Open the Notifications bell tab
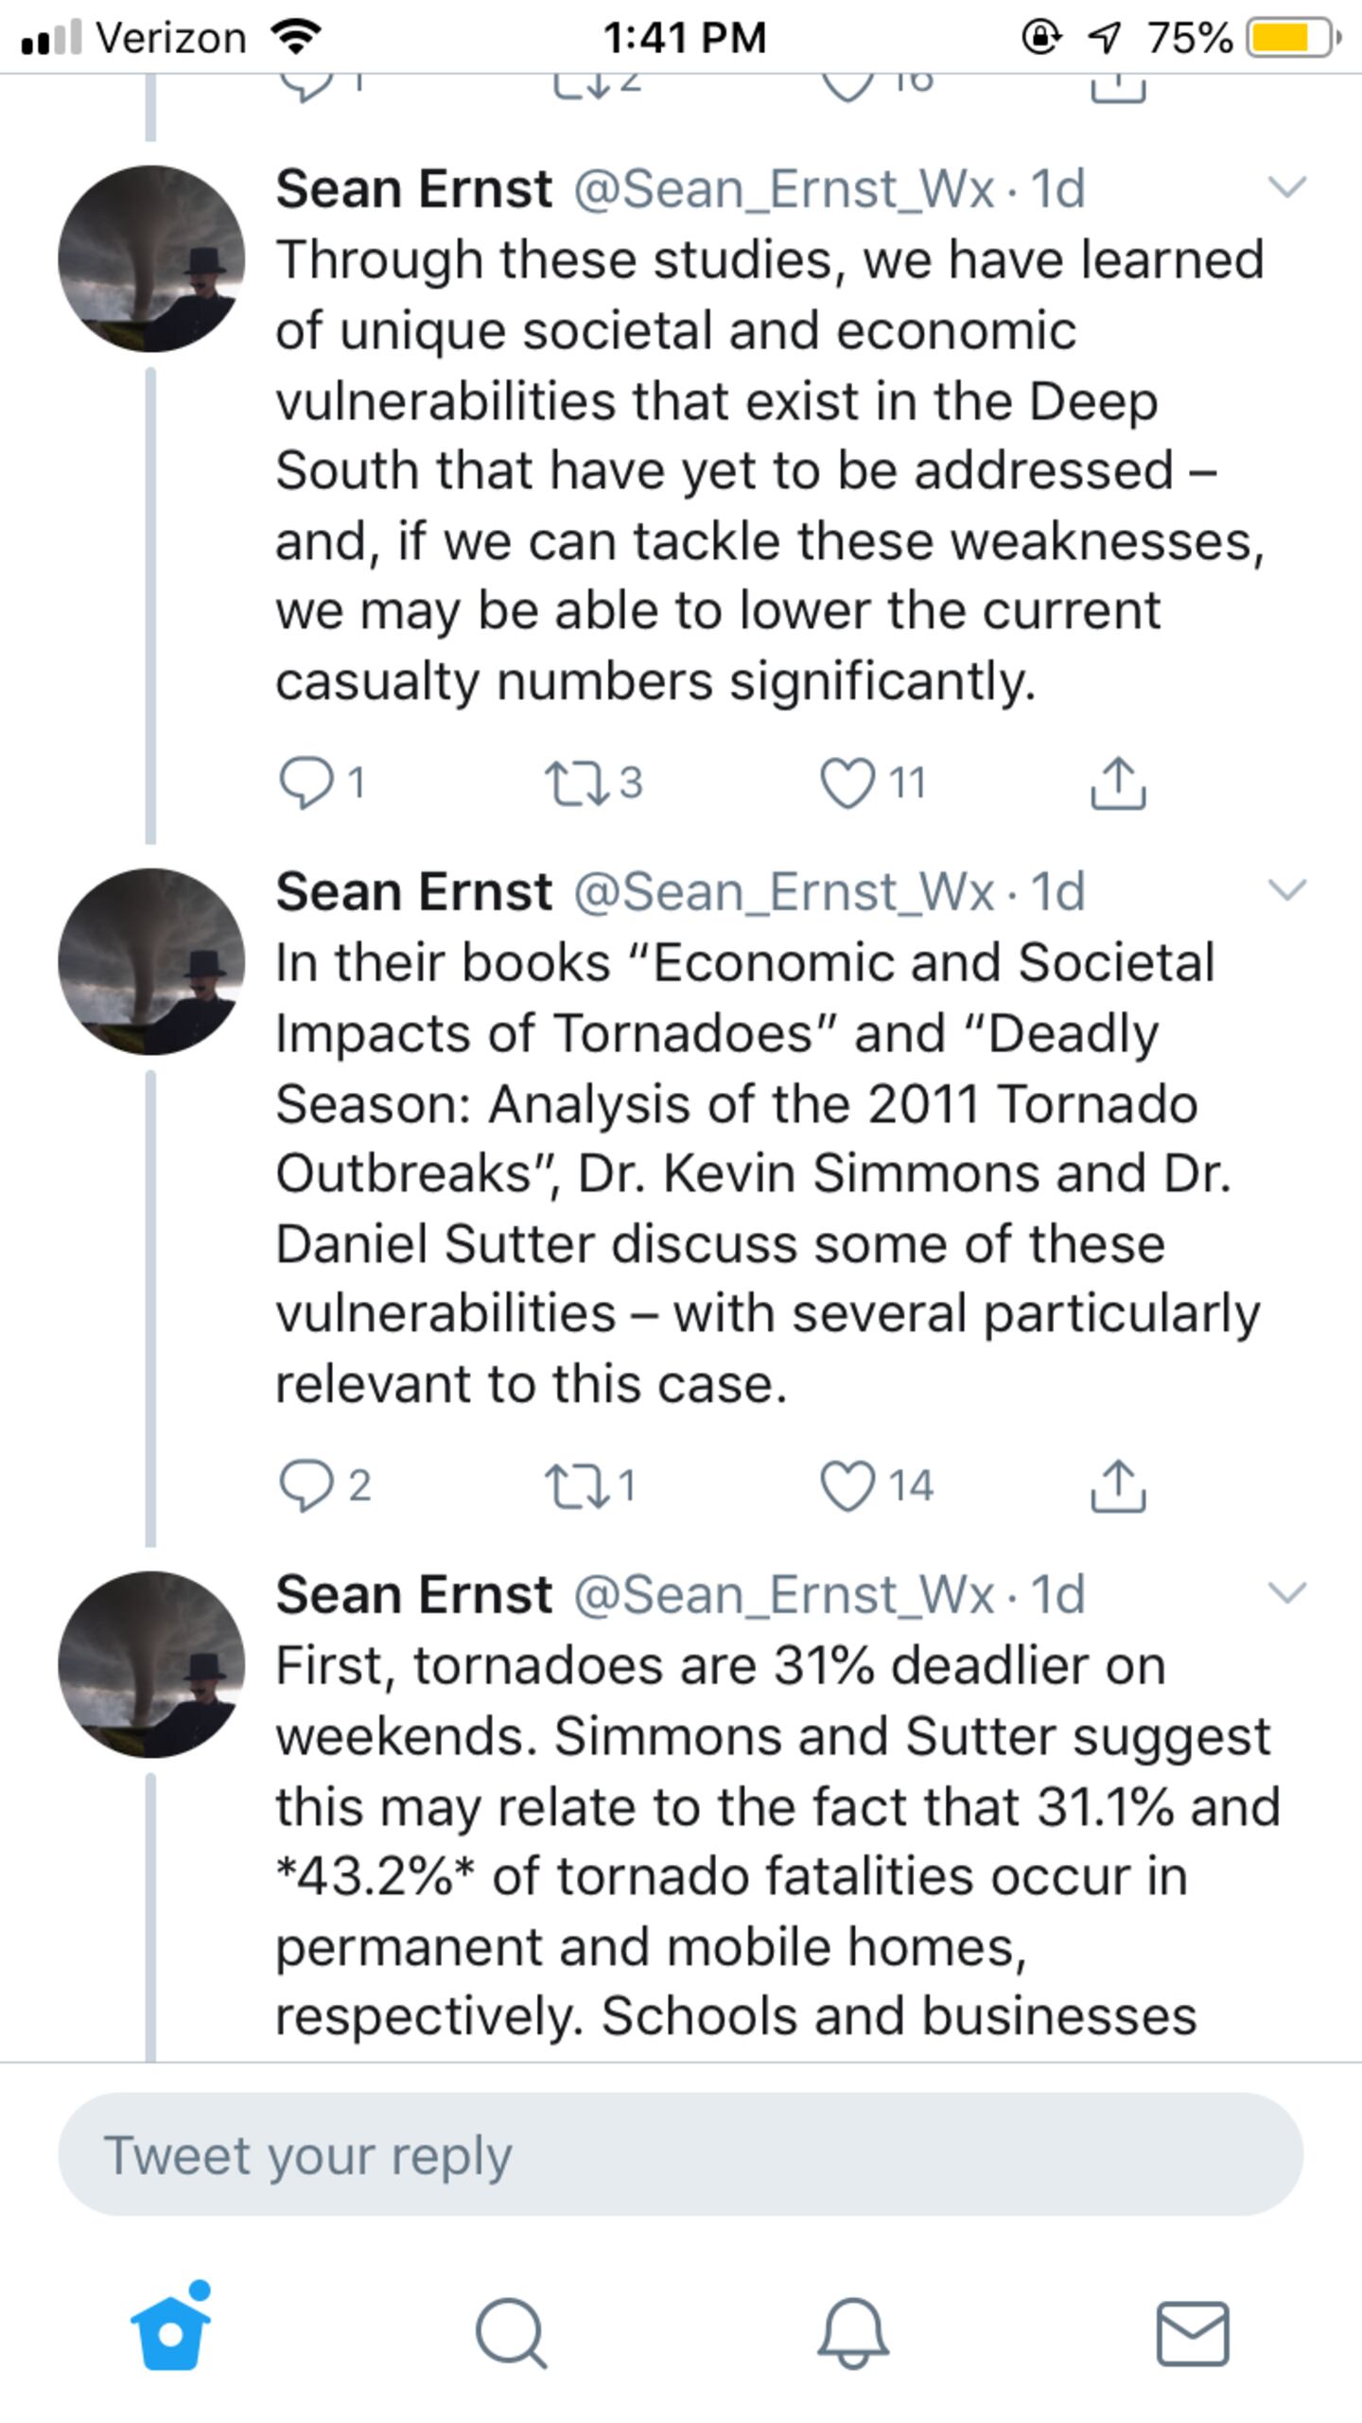 coord(852,2333)
